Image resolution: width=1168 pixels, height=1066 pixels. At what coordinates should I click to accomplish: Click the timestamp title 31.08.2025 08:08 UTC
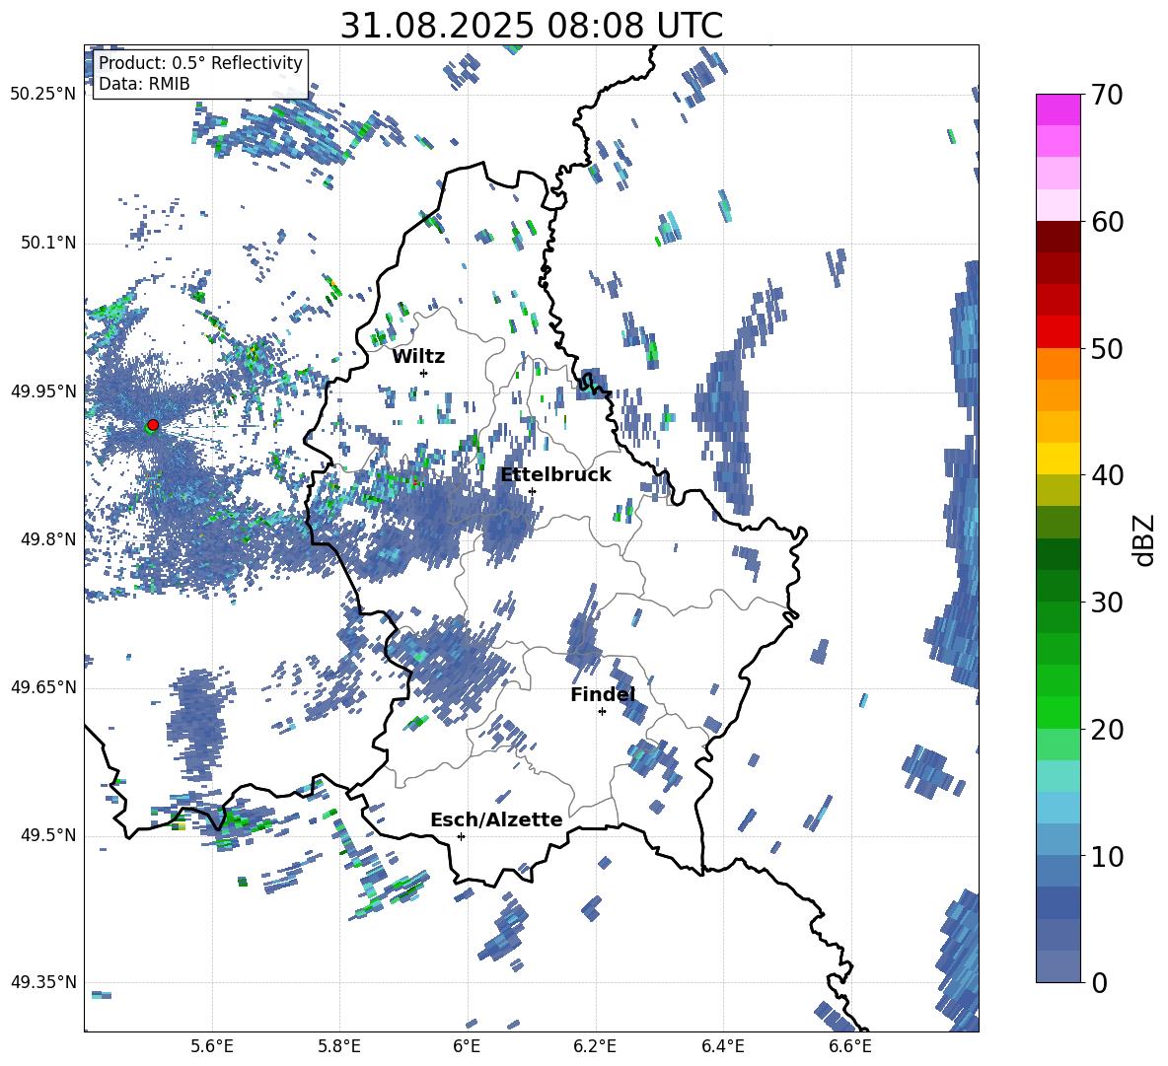point(532,26)
